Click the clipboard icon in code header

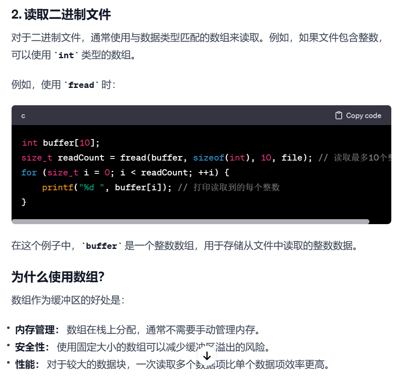[338, 116]
